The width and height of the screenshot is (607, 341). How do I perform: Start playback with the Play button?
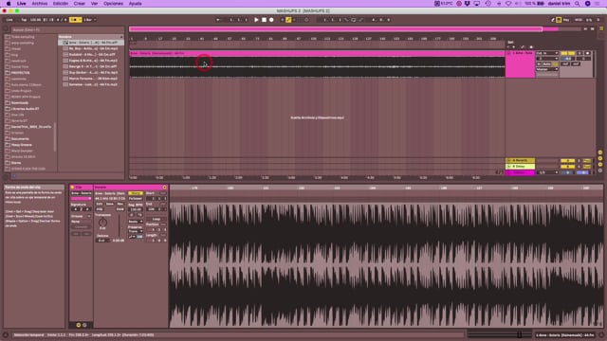click(256, 20)
